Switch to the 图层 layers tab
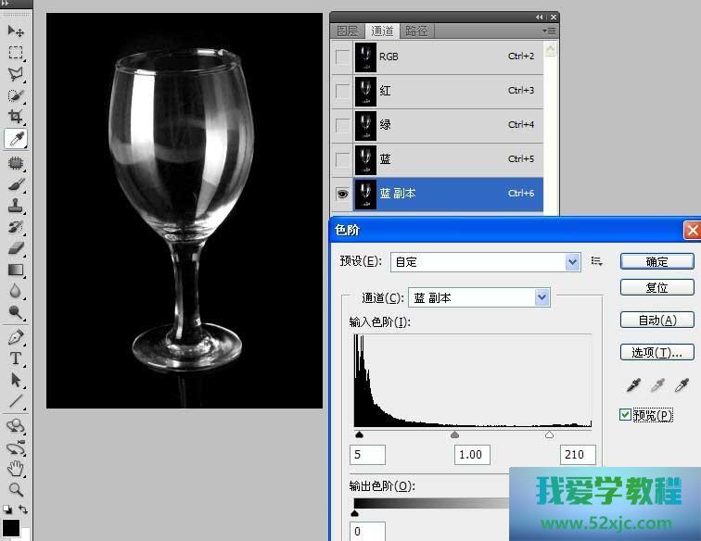This screenshot has width=701, height=541. [x=347, y=31]
